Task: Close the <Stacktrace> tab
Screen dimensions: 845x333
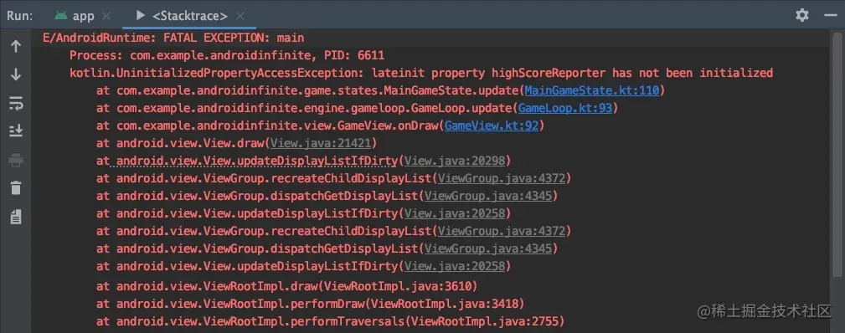Action: pos(240,16)
